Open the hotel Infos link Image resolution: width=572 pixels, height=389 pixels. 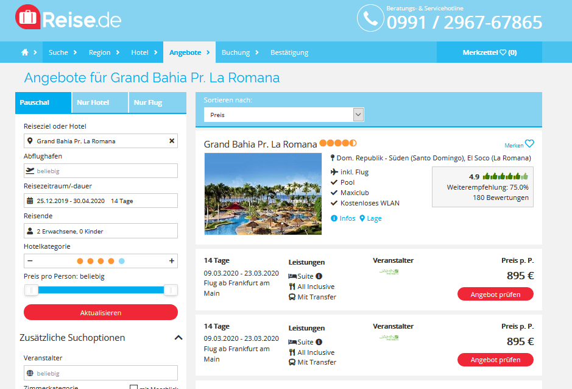[x=347, y=218]
